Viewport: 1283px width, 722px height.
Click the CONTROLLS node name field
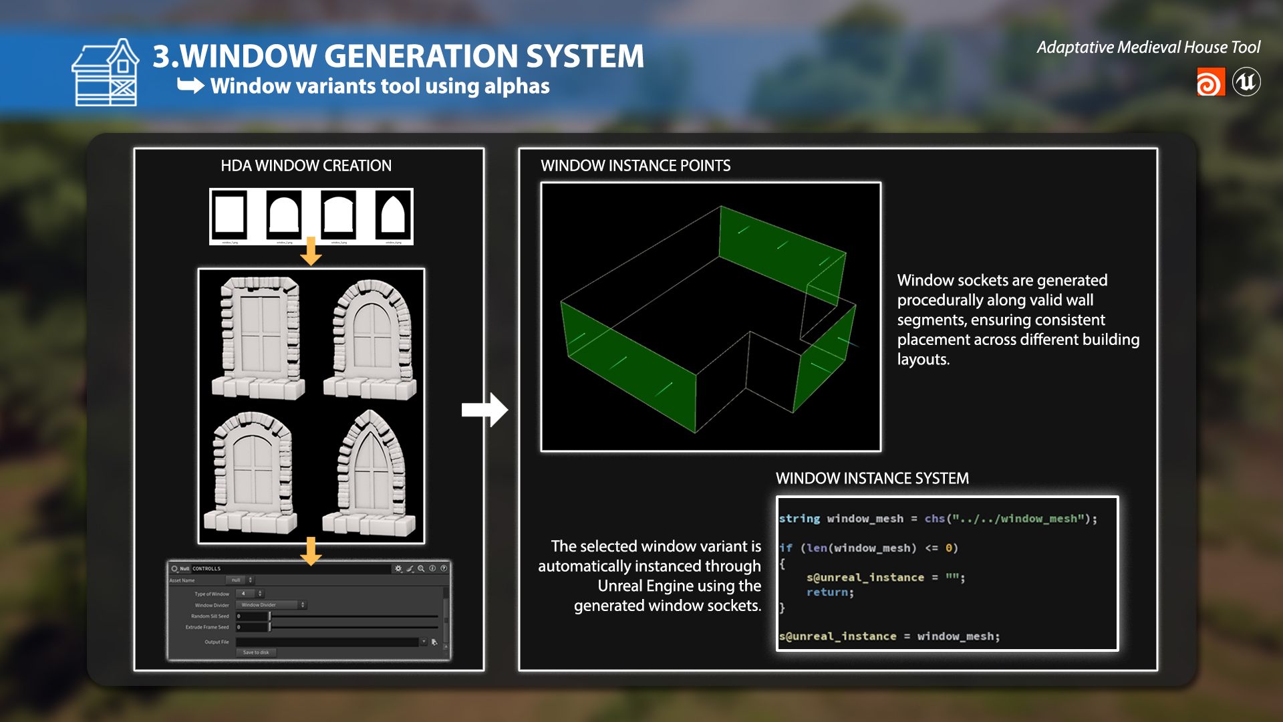click(291, 569)
